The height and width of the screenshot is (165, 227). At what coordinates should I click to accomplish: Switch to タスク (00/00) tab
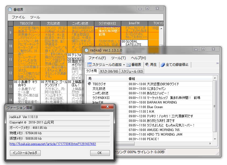tap(109, 71)
